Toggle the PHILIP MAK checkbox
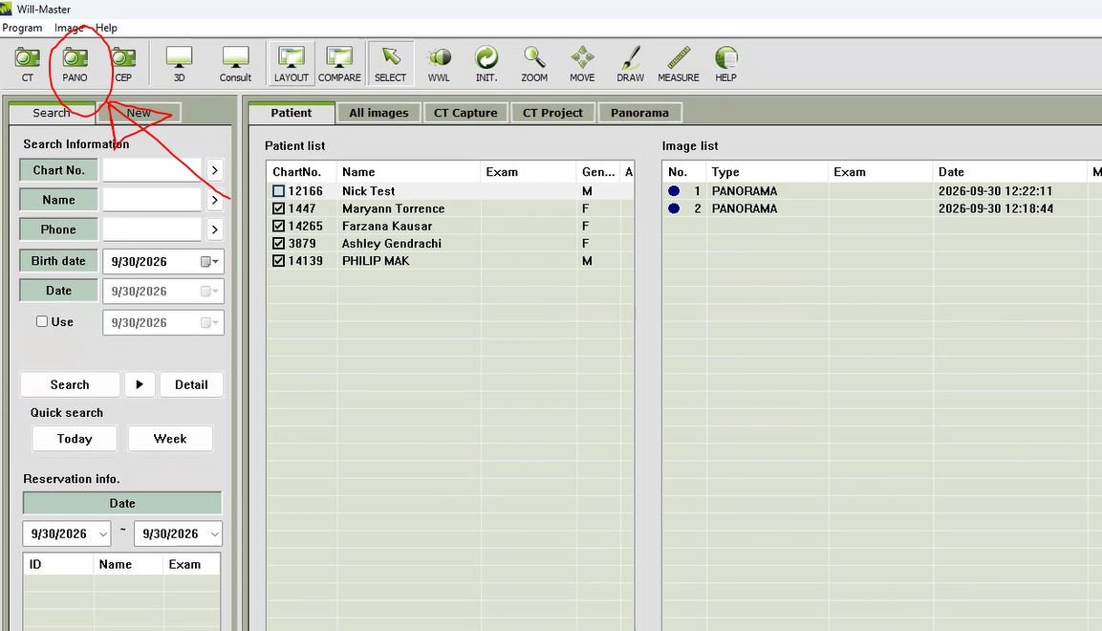Image resolution: width=1102 pixels, height=631 pixels. (279, 261)
